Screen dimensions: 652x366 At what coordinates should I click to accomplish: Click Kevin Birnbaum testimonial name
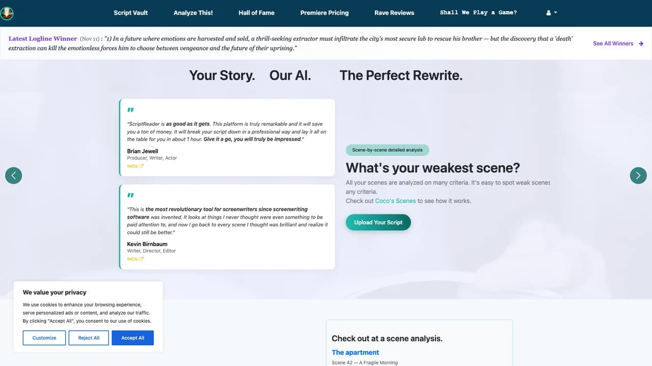tap(147, 244)
